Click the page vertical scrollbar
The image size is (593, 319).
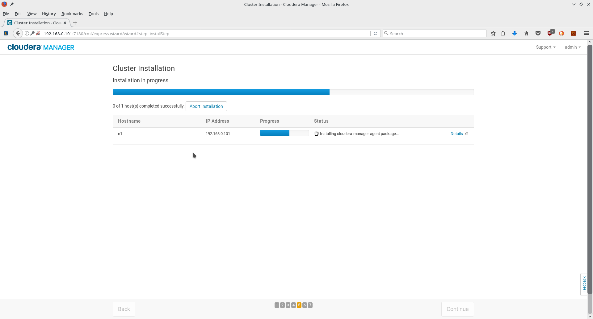coord(590,170)
